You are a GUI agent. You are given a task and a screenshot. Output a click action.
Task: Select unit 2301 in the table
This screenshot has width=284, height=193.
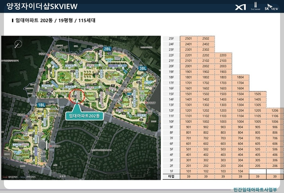pos(189,50)
